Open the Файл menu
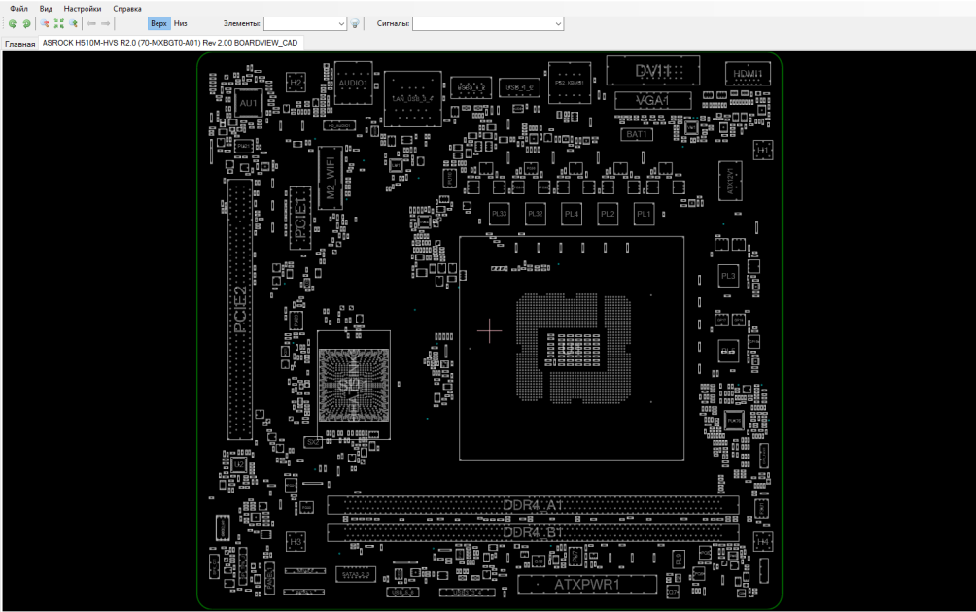976x612 pixels. (18, 9)
